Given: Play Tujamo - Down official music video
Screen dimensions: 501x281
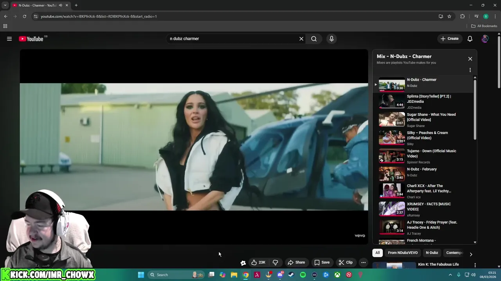Looking at the screenshot, I should (423, 156).
